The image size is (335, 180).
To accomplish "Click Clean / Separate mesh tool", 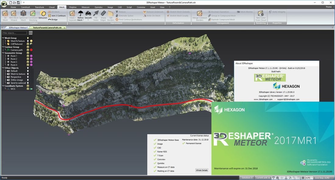I will coord(72,16).
